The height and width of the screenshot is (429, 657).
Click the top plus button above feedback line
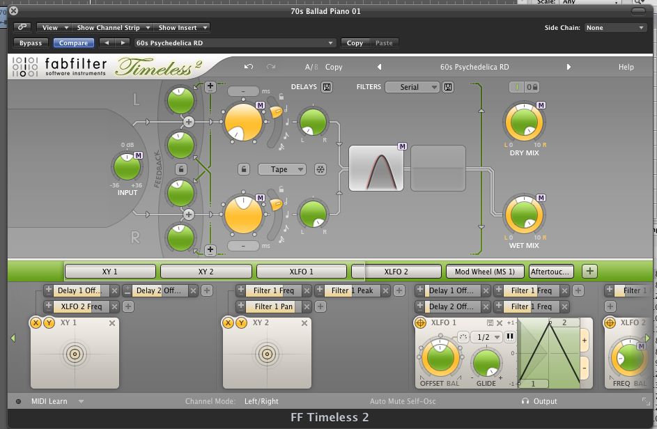tap(210, 87)
